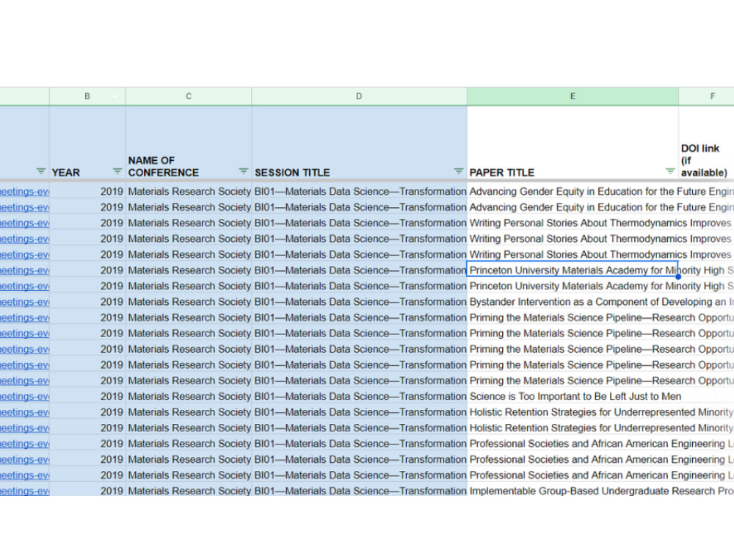
Task: Select column F header
Action: pyautogui.click(x=707, y=96)
